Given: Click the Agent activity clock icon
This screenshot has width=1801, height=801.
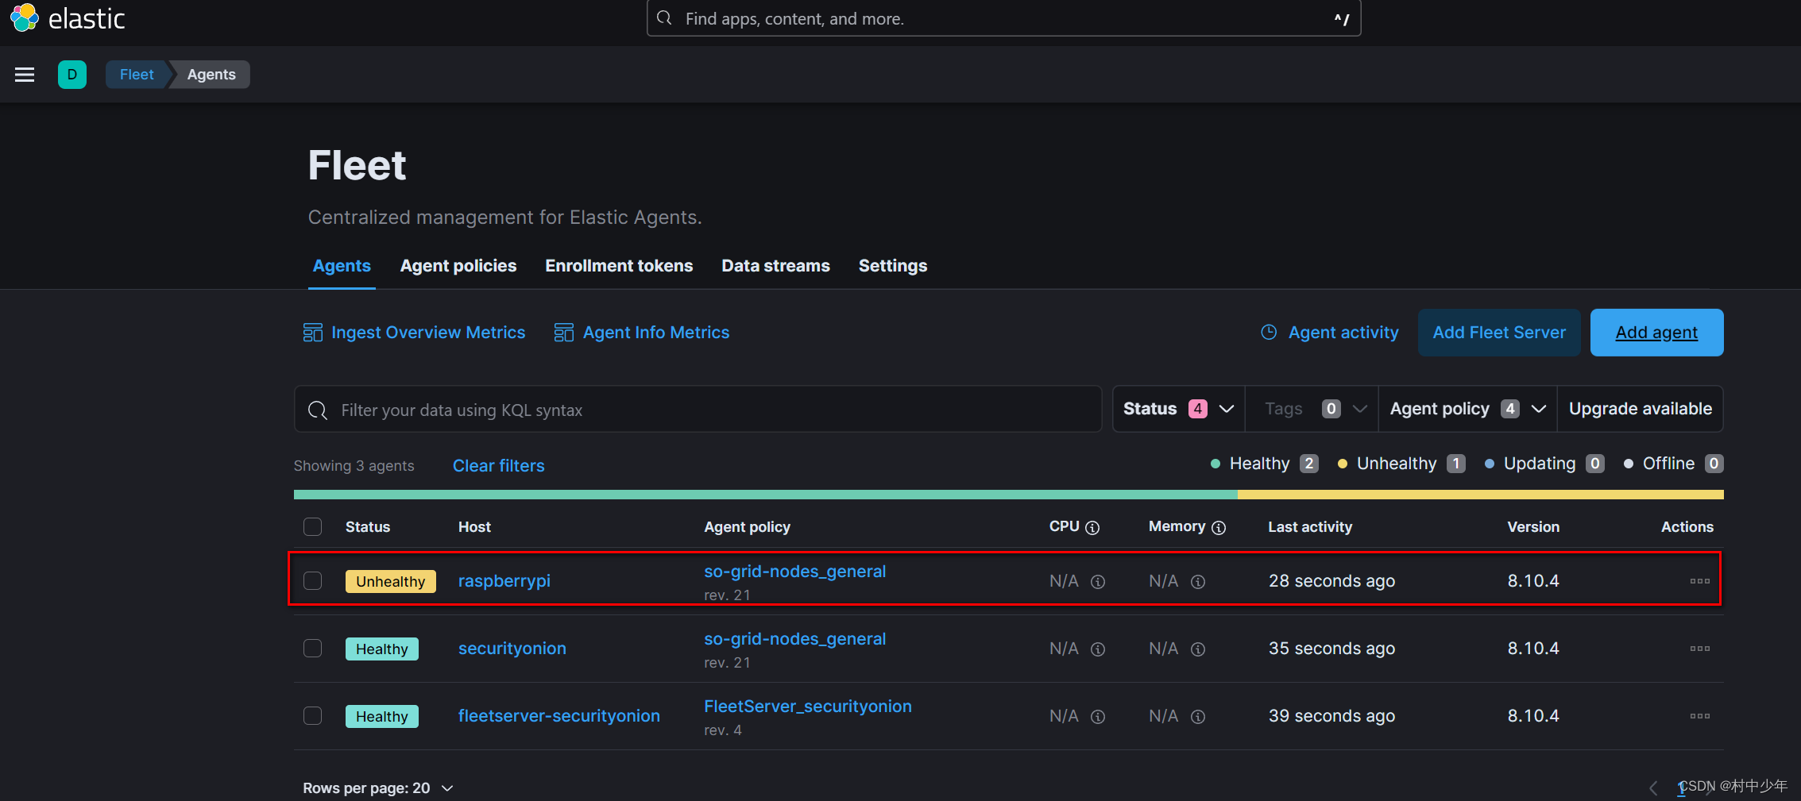Looking at the screenshot, I should tap(1270, 333).
